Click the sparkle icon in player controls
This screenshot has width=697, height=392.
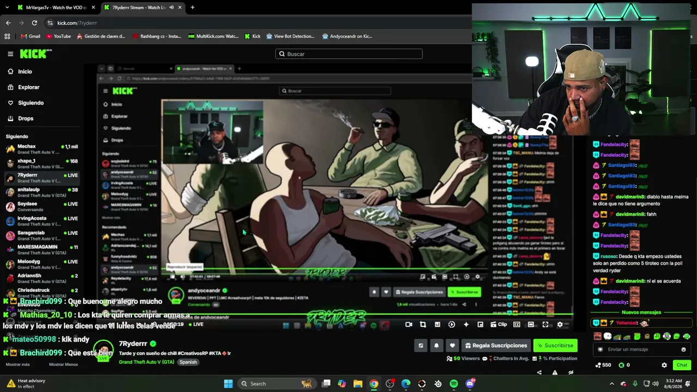[466, 324]
